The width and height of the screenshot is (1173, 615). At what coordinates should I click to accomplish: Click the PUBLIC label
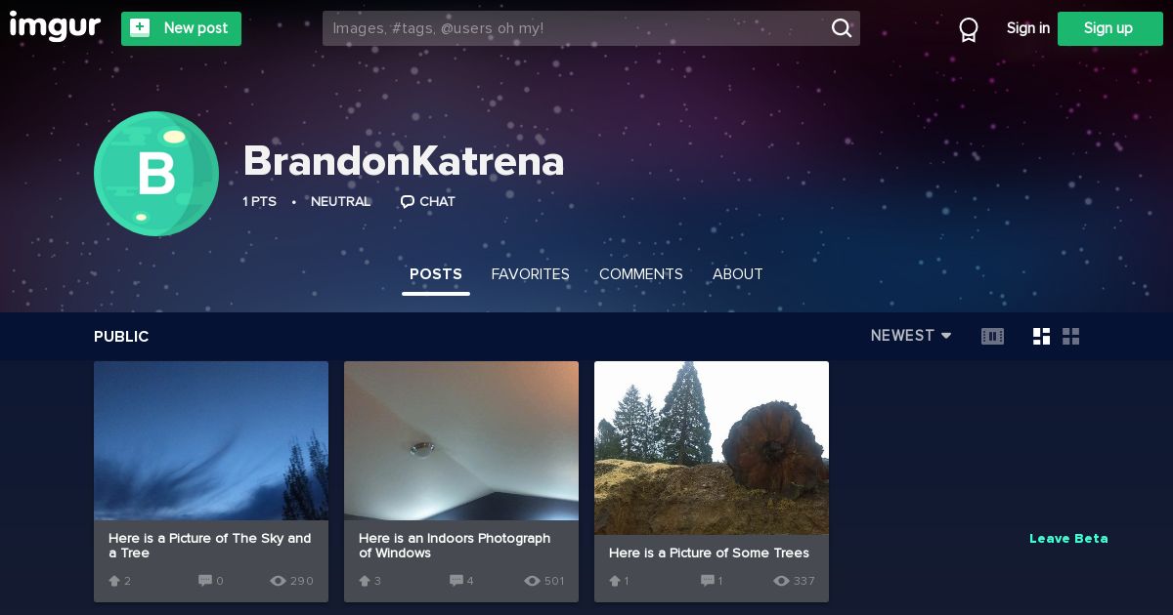click(121, 337)
